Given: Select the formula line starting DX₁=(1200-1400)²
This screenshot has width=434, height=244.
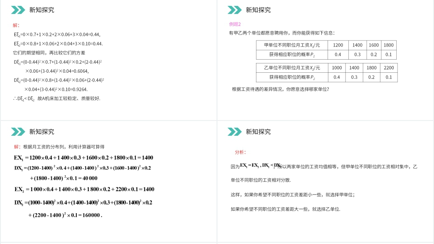Looking at the screenshot, I should (x=83, y=168).
